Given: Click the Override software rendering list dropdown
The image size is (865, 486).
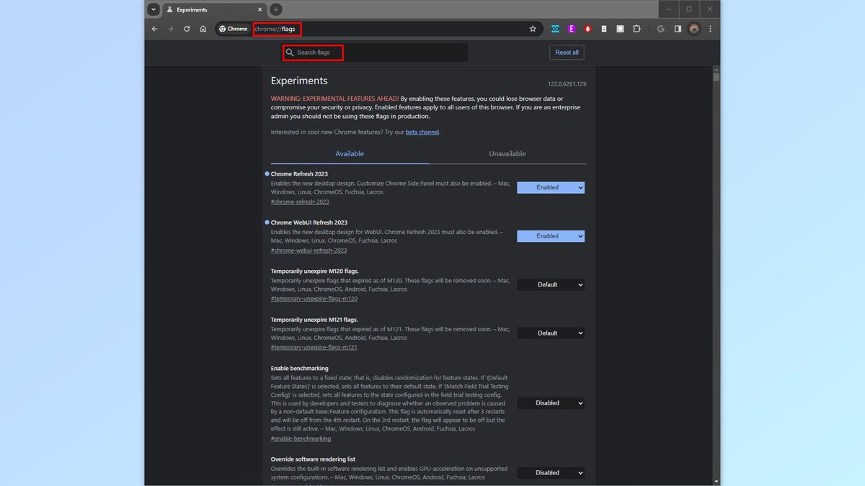Looking at the screenshot, I should [x=550, y=472].
